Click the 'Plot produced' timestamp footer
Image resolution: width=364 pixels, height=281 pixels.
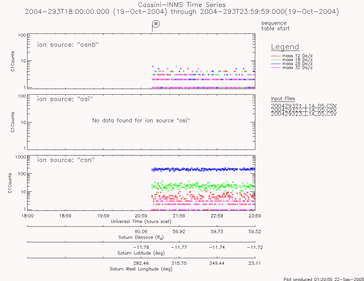[324, 279]
